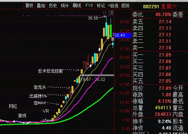Click the 15.00 price axis label
The width and height of the screenshot is (188, 134).
point(124,93)
